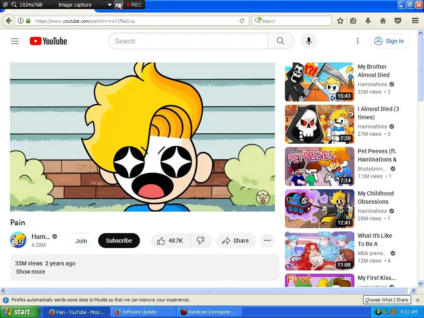Switch to Bandicam taskbar item
This screenshot has height=318, width=424.
[209, 312]
